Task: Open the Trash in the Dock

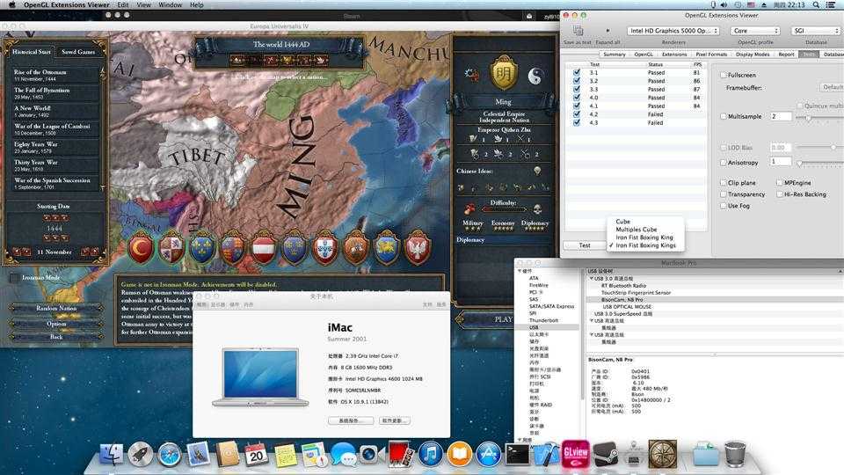Action: 735,454
